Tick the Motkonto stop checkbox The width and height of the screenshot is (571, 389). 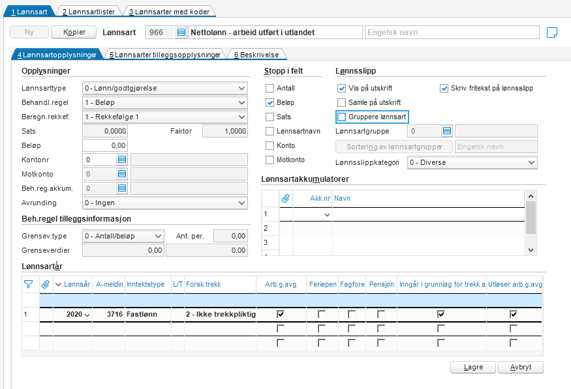pyautogui.click(x=270, y=160)
